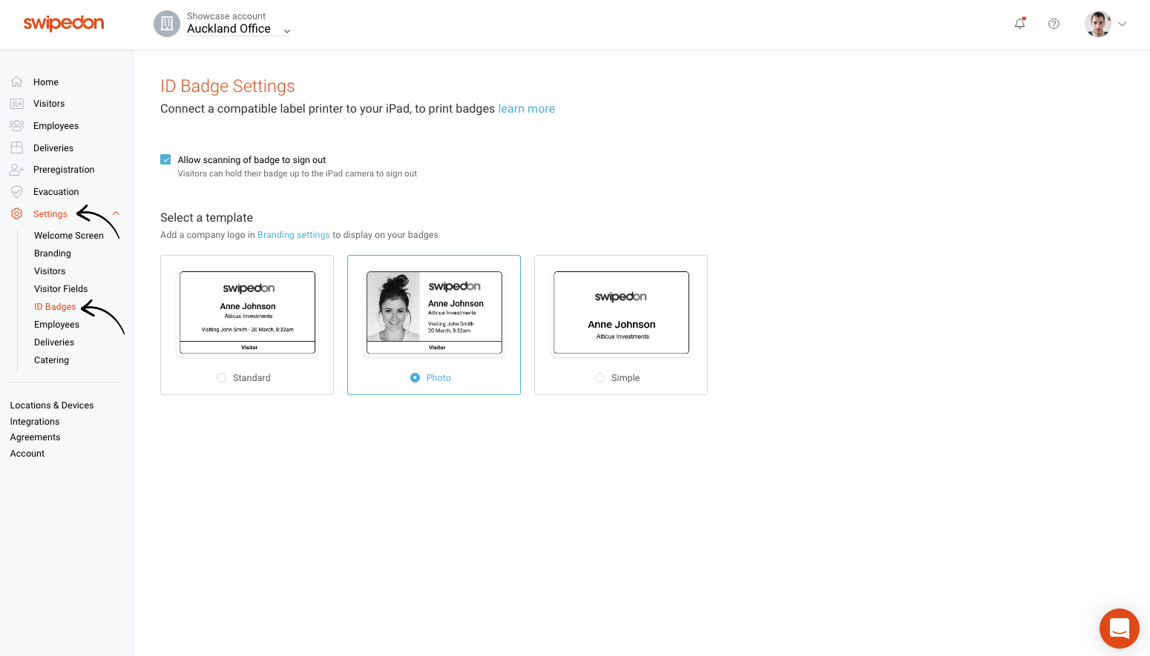
Task: Open Integrations page
Action: coord(35,422)
